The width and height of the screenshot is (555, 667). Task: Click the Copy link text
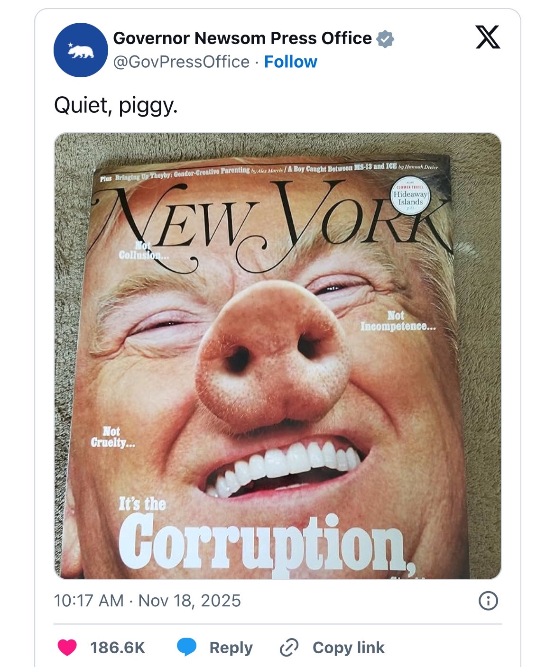(348, 647)
